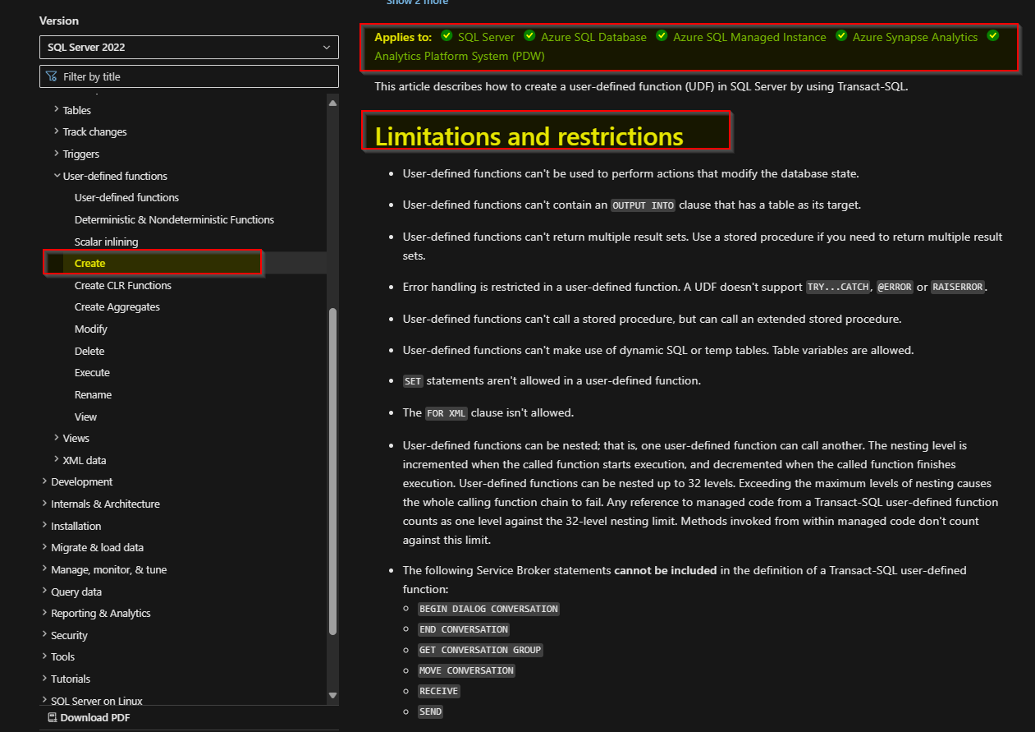Click the Filter by title input field

189,76
